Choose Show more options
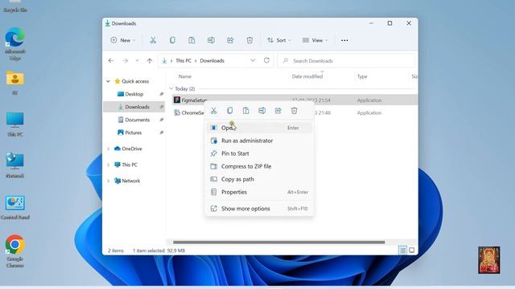Viewport: 515px width, 289px height. (x=259, y=209)
